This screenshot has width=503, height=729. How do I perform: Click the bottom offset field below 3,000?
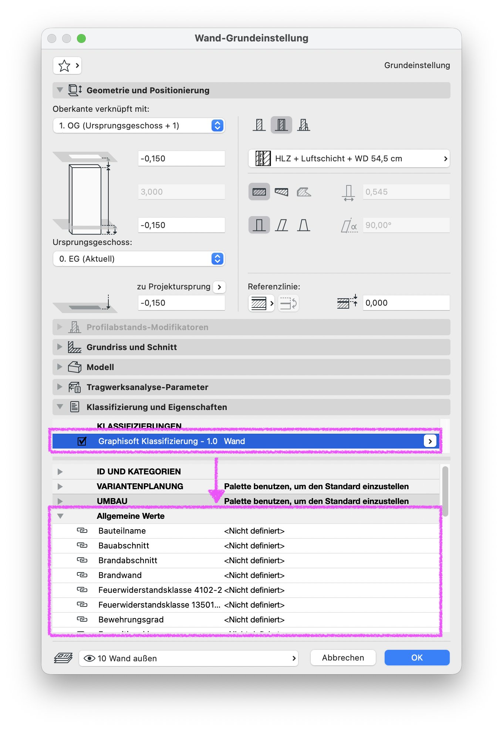(x=182, y=225)
